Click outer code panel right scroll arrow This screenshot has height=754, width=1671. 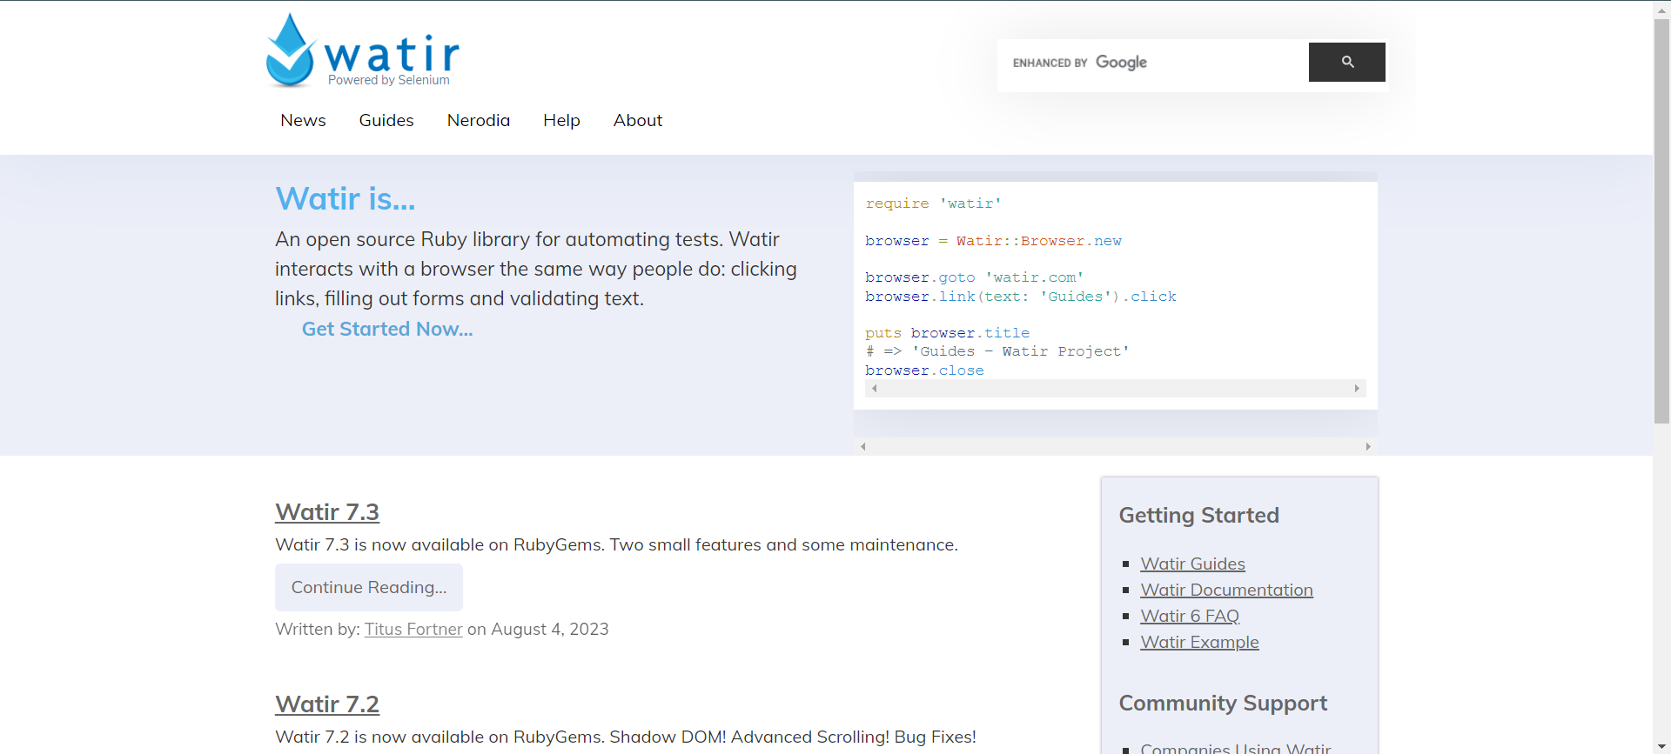(1368, 446)
